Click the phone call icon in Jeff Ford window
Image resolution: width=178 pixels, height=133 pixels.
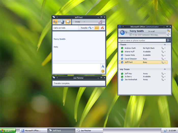[x=55, y=22]
